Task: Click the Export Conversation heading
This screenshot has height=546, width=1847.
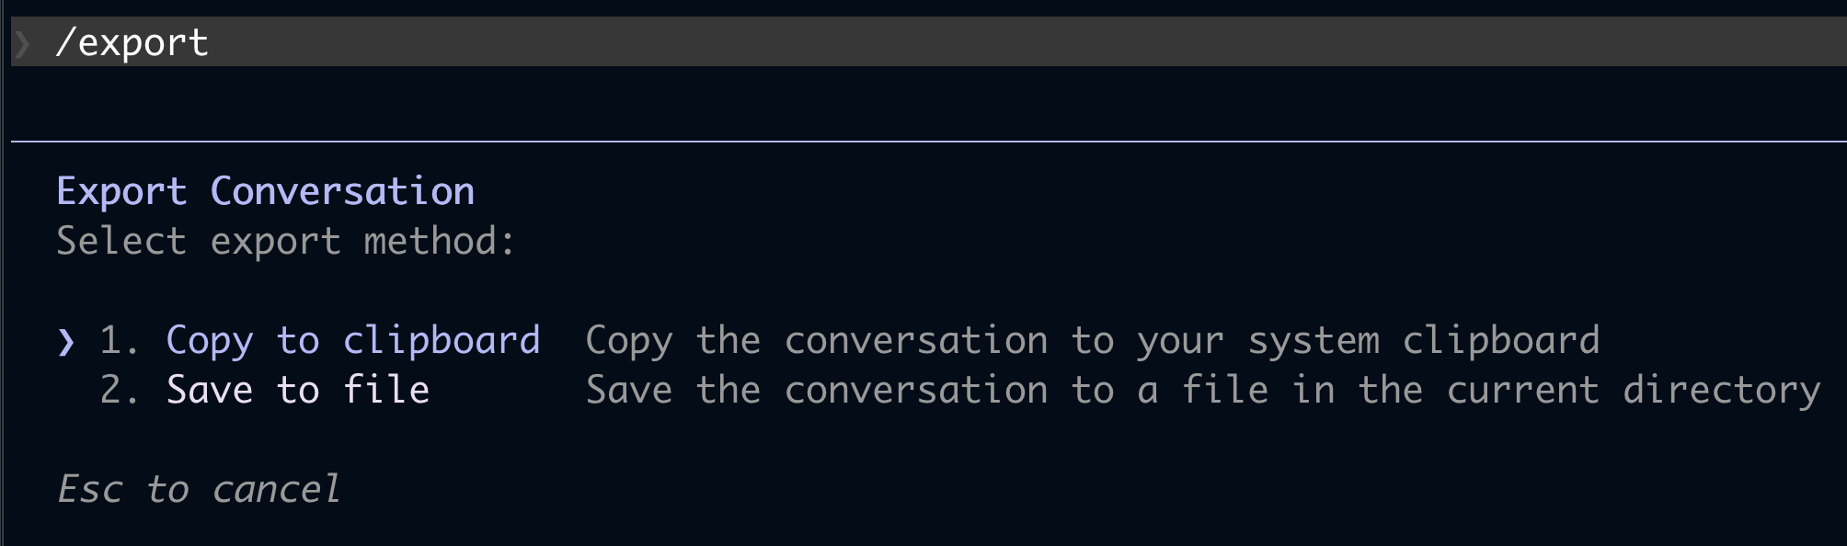Action: [265, 192]
